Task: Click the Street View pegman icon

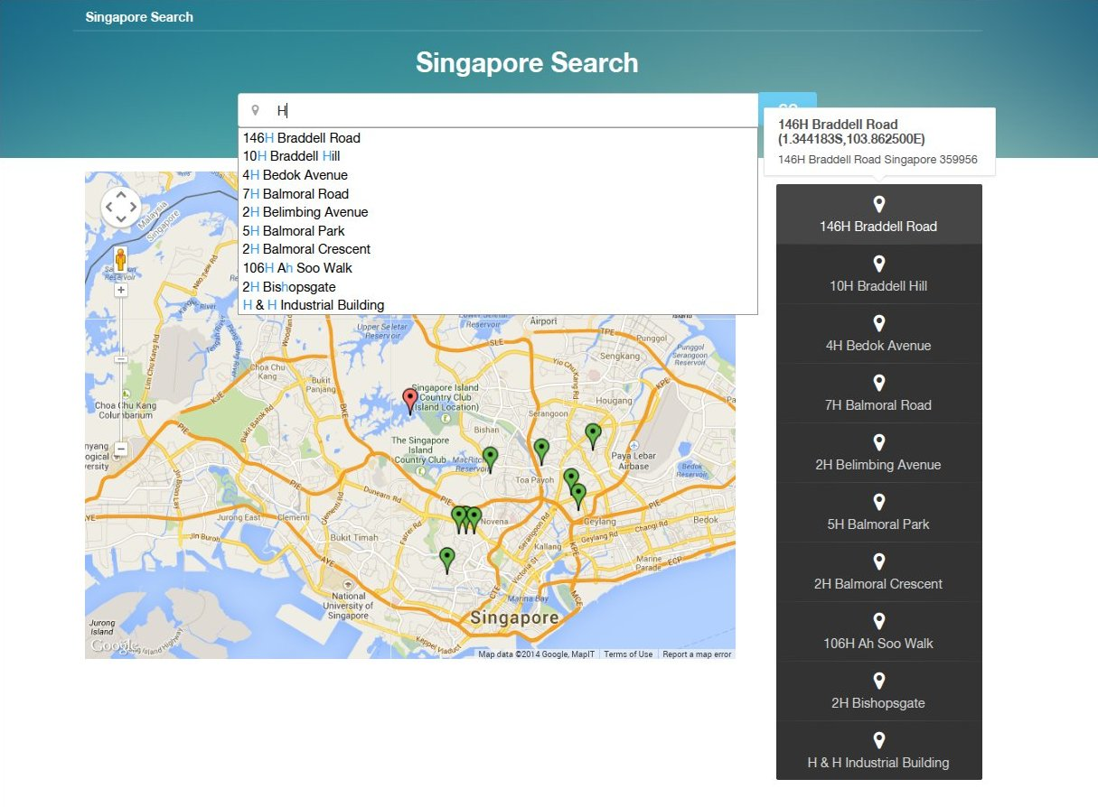Action: 121,262
